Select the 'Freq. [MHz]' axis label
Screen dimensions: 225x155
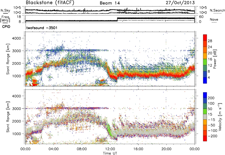click(5, 19)
